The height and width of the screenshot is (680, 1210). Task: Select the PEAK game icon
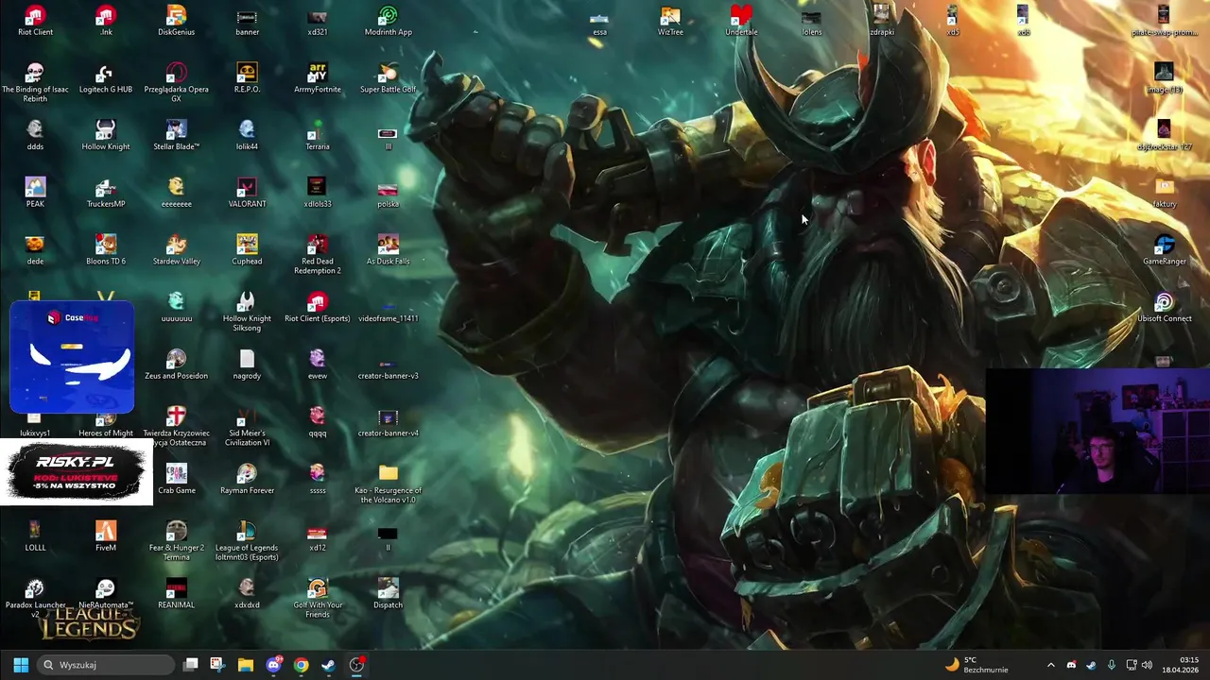point(35,193)
